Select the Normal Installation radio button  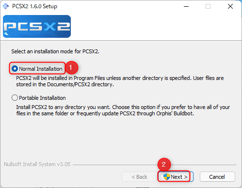coord(15,69)
